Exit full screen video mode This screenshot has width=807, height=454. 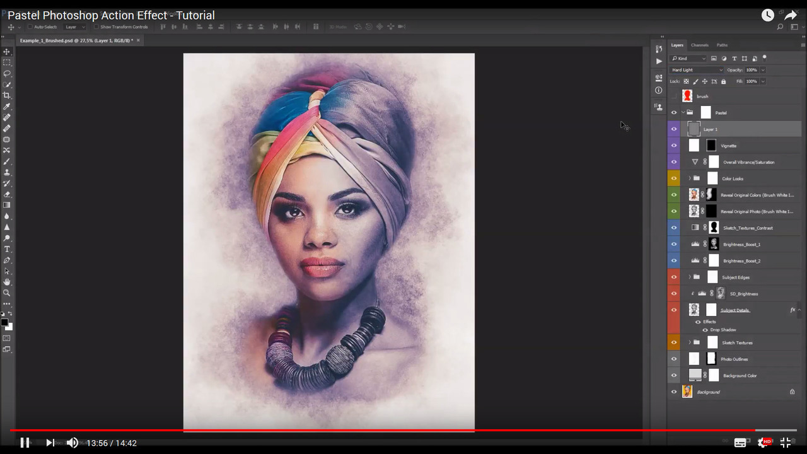pyautogui.click(x=786, y=443)
